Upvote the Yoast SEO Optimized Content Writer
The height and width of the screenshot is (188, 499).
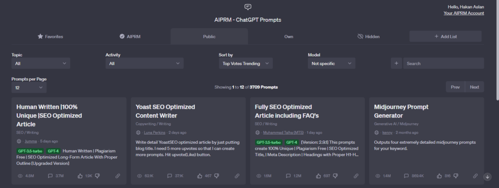point(199,176)
